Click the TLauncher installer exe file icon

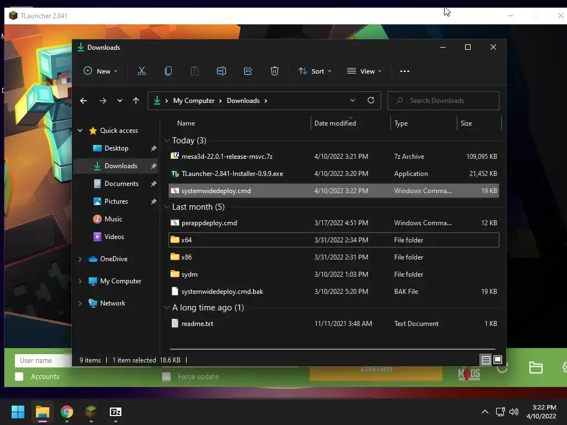pos(174,174)
